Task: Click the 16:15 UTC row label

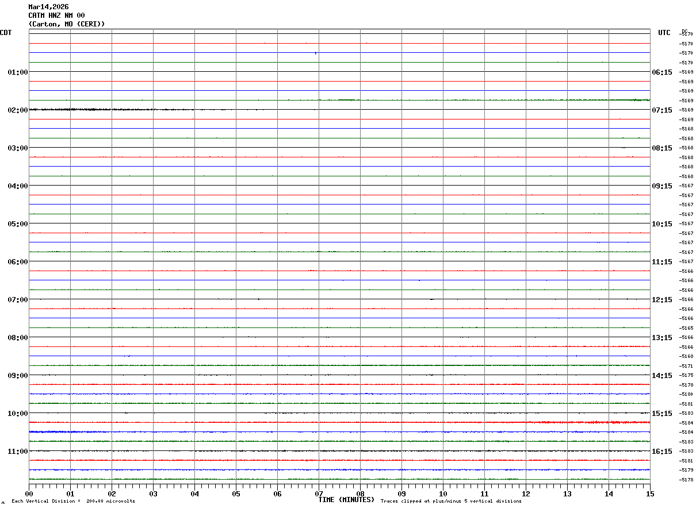Action: pos(662,451)
